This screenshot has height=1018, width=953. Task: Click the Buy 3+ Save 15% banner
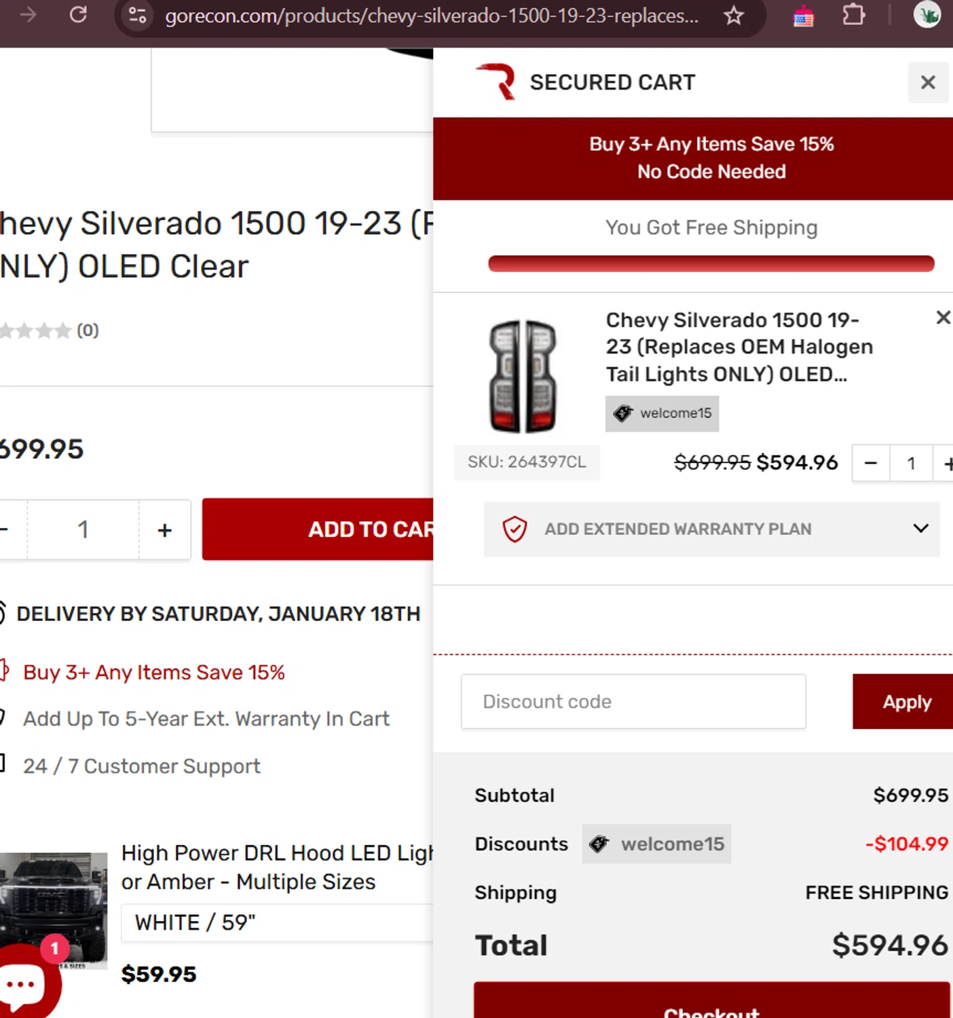coord(693,158)
